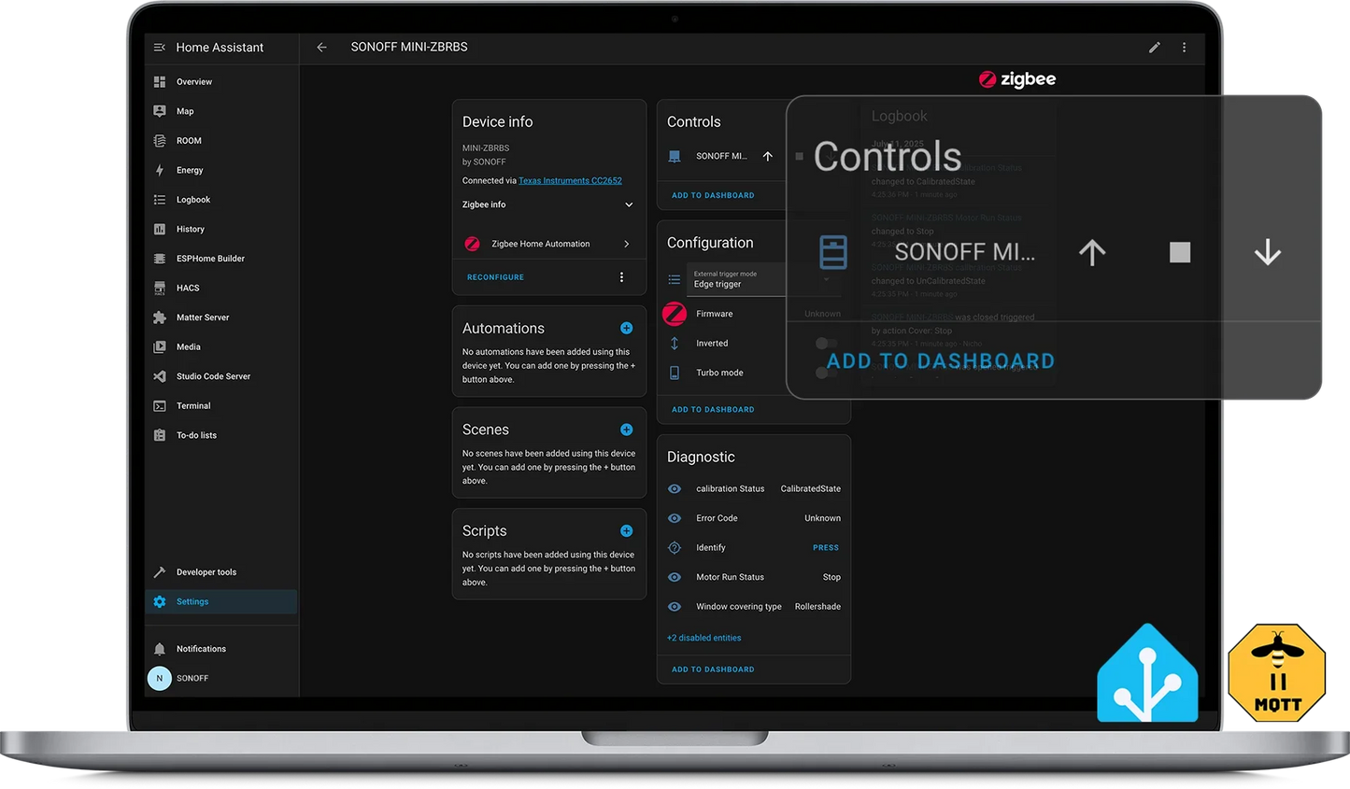Collapse the sidebar with the hamburger icon
Image resolution: width=1350 pixels, height=789 pixels.
[160, 48]
